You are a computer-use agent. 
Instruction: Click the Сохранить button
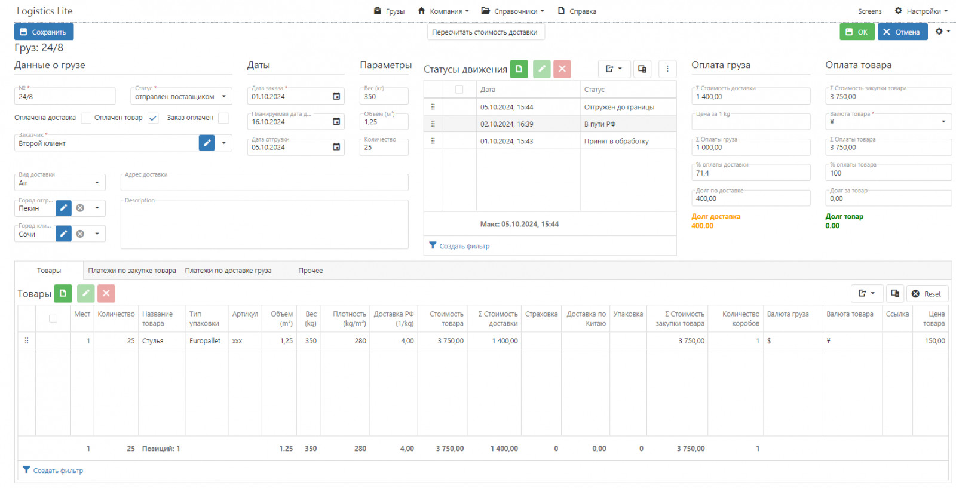[44, 32]
